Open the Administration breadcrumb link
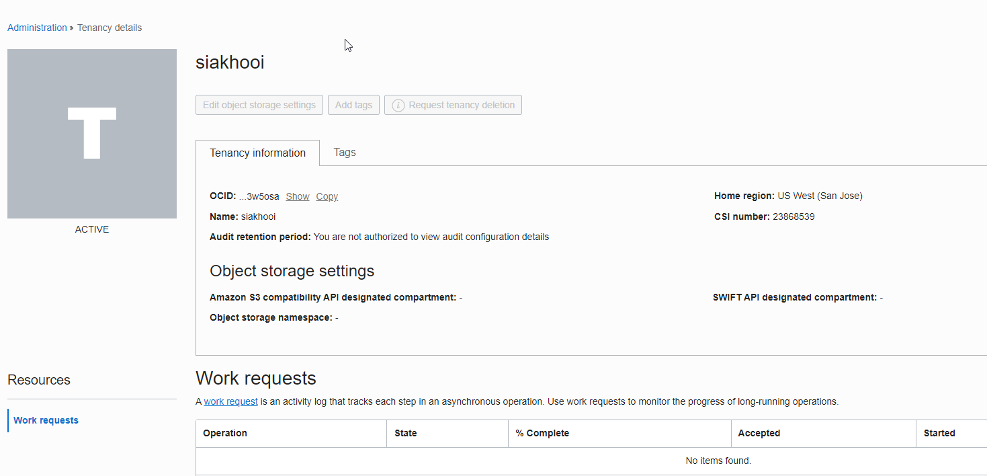 tap(37, 27)
